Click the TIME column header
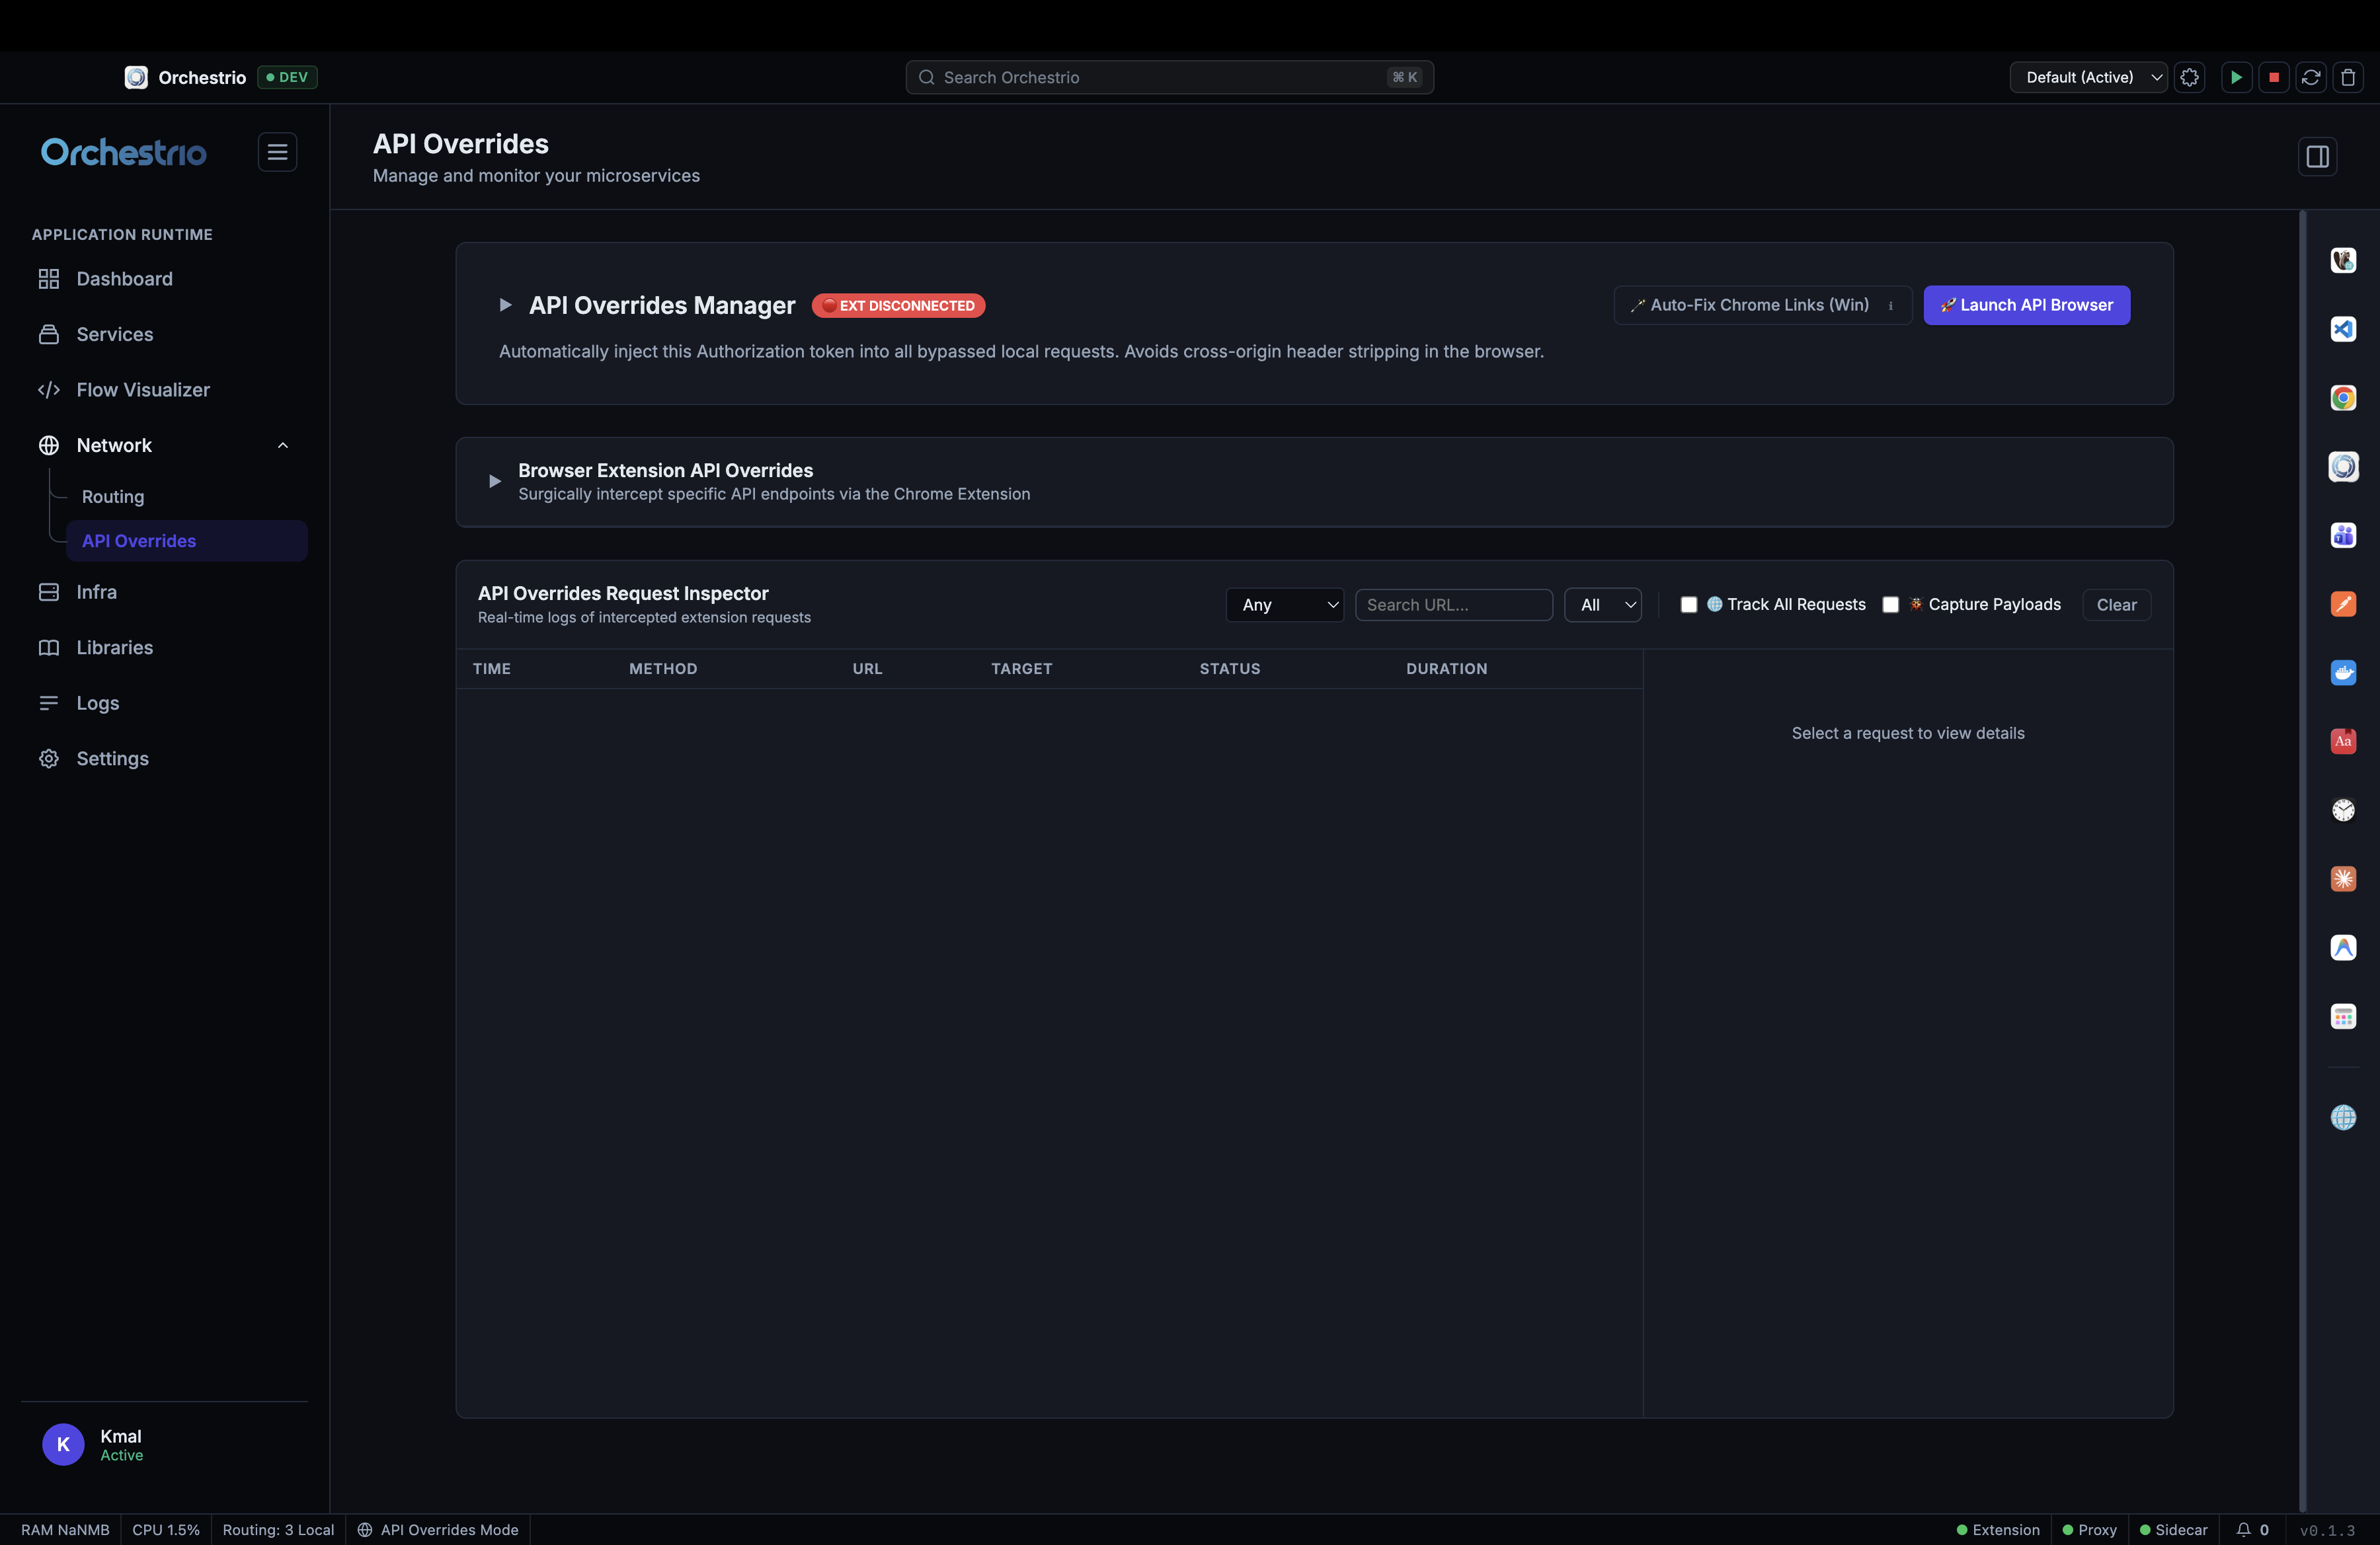Image resolution: width=2380 pixels, height=1545 pixels. point(491,669)
